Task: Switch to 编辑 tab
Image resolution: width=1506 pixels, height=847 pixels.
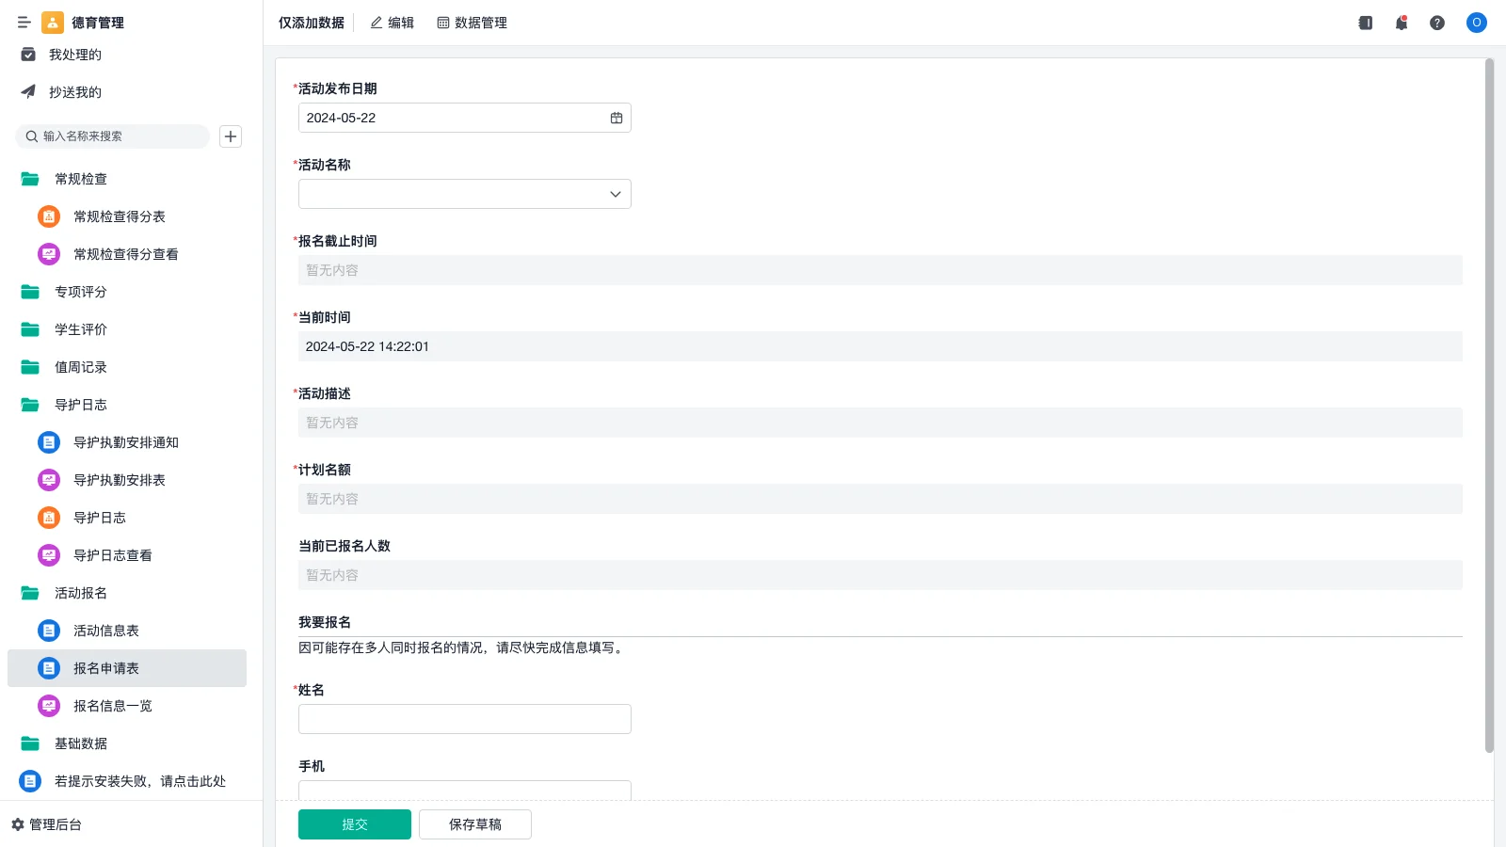Action: tap(393, 23)
